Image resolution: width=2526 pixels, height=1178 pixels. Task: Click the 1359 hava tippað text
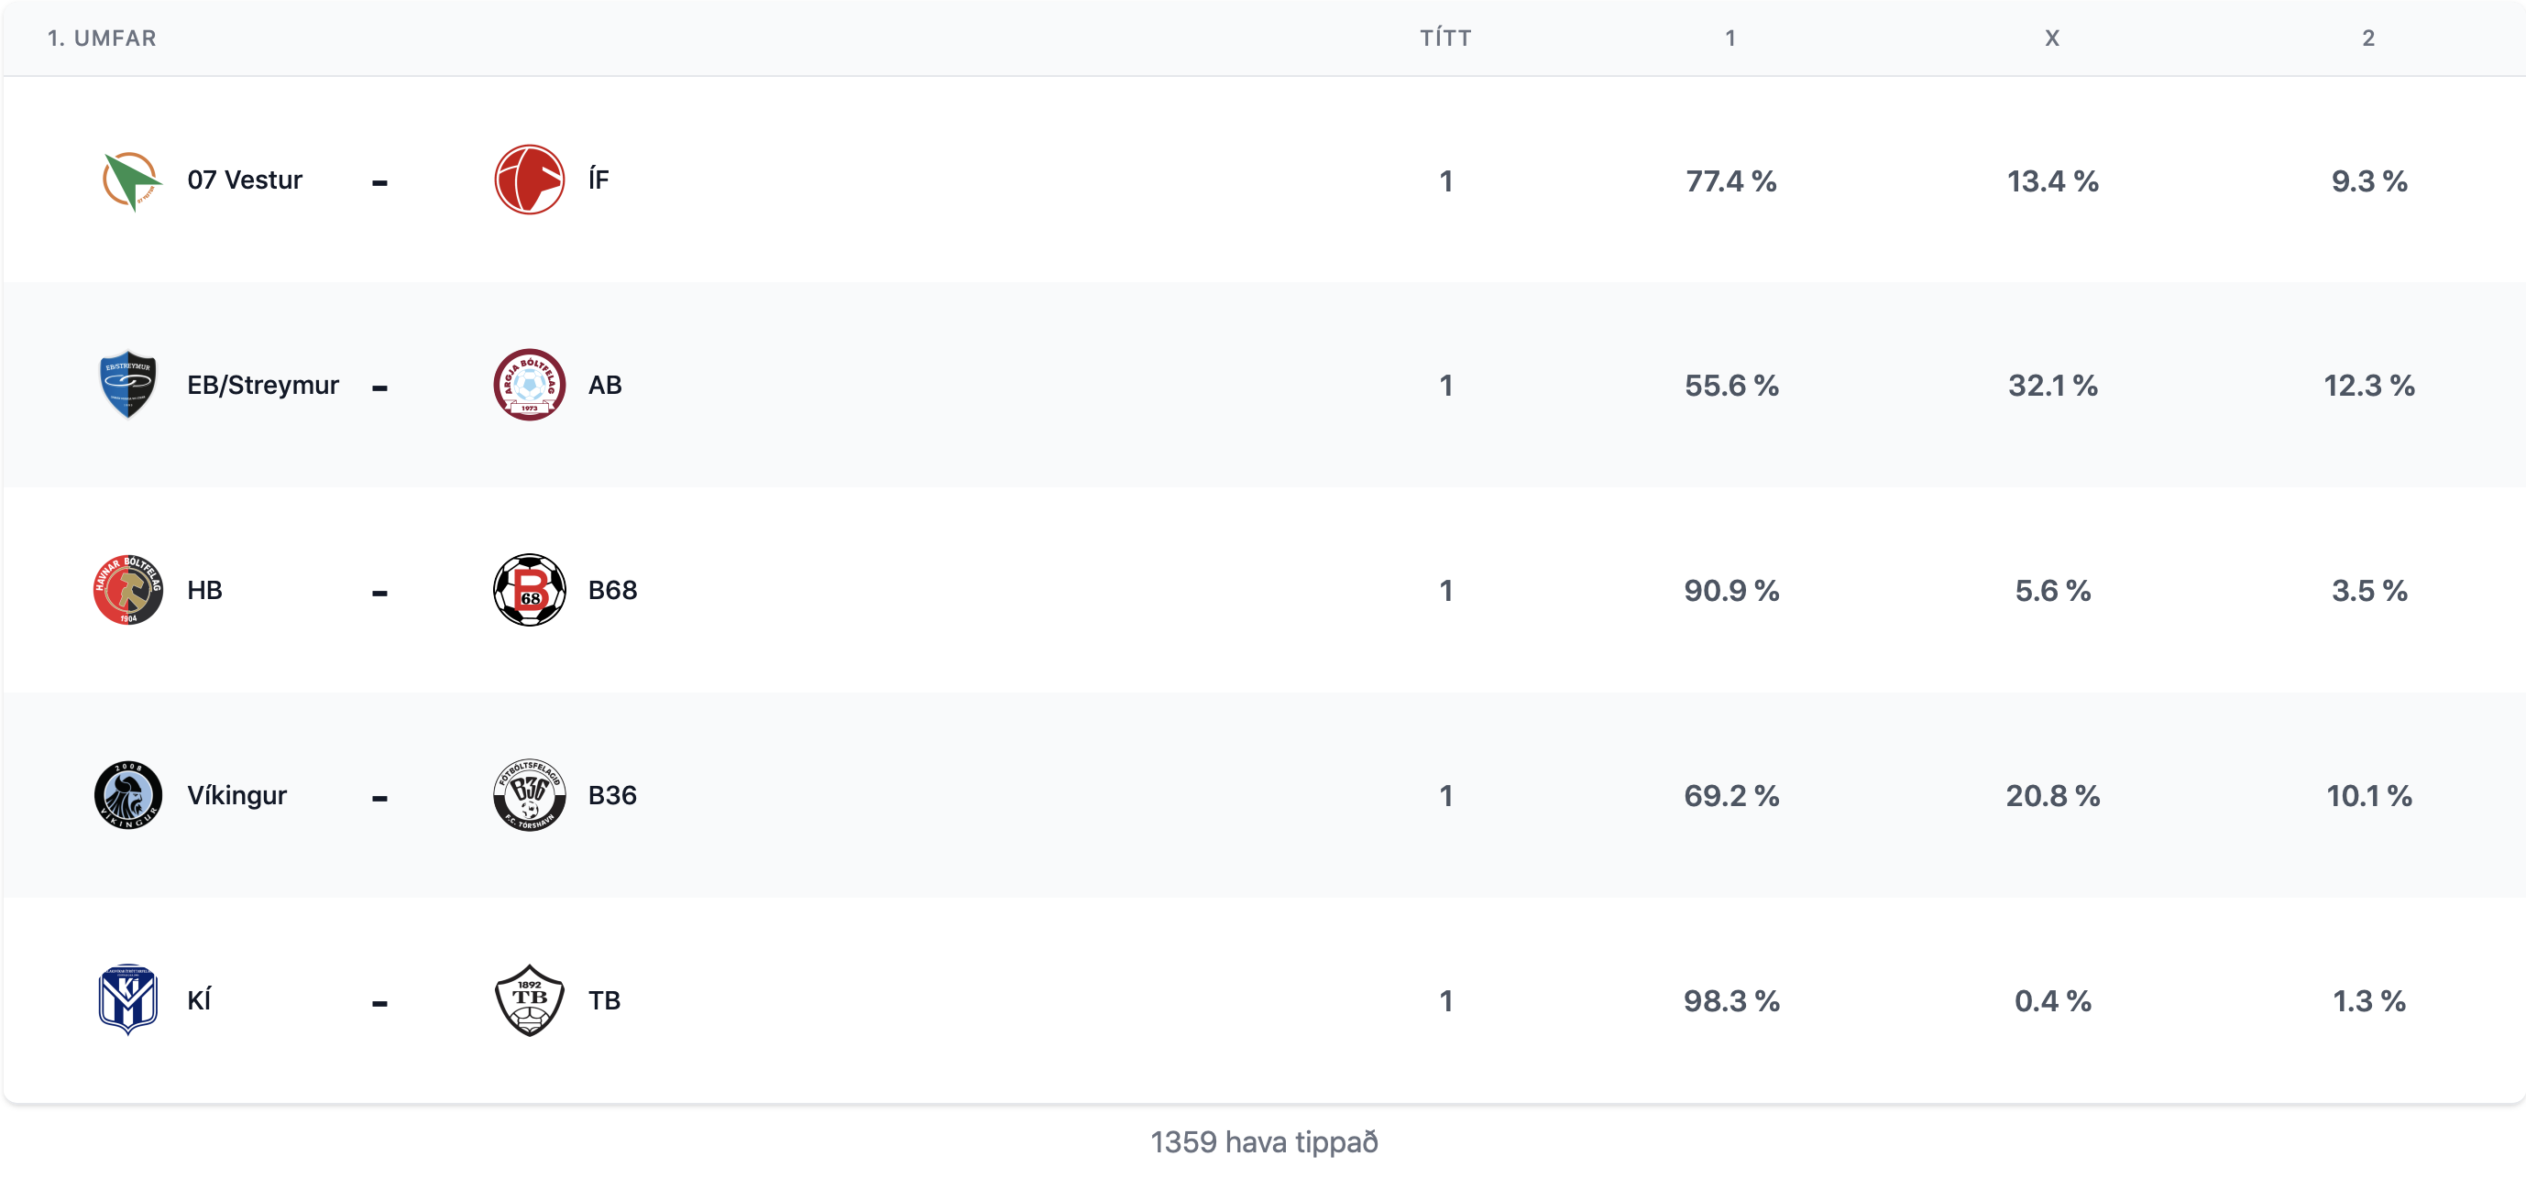tap(1264, 1141)
